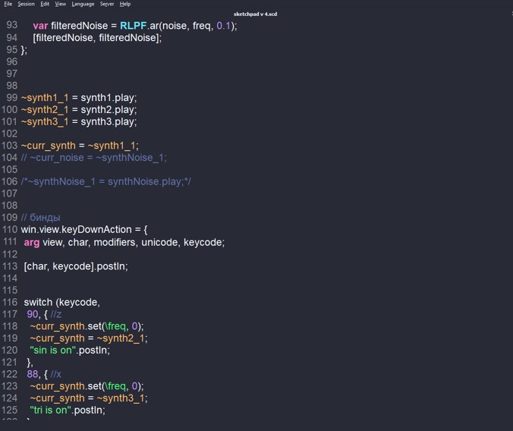Open the Server menu
The width and height of the screenshot is (513, 431).
(107, 4)
